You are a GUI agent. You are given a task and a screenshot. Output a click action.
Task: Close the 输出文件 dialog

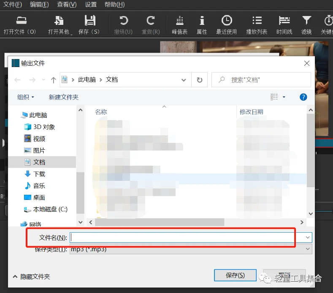pyautogui.click(x=307, y=63)
